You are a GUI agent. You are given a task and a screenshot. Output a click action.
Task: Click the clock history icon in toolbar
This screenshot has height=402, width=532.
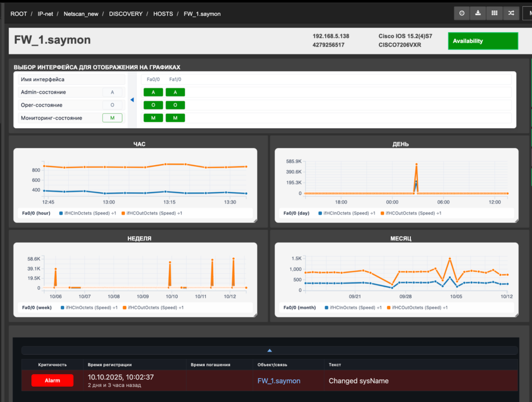pyautogui.click(x=462, y=14)
